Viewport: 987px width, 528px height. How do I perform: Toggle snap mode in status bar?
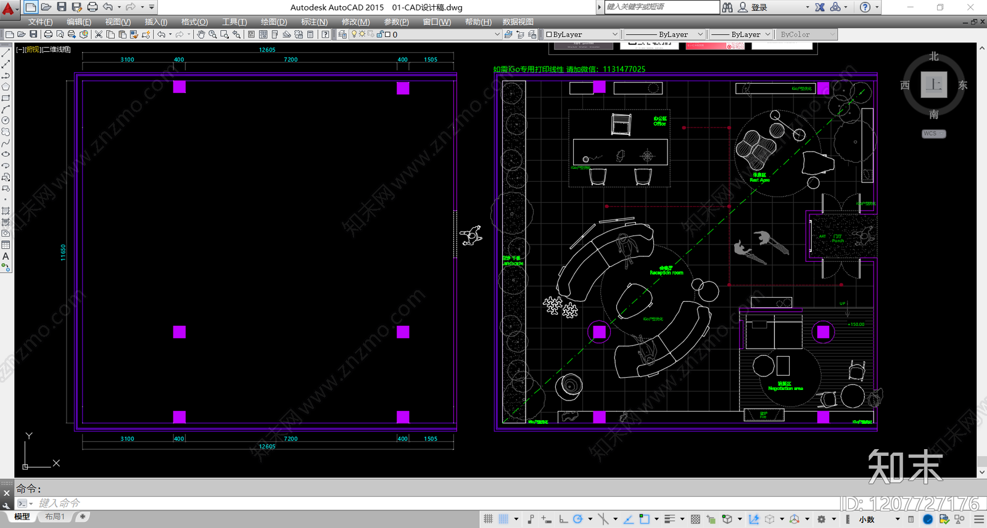tap(503, 519)
